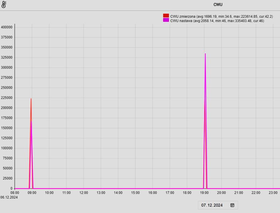Click the 325000 value axis label
Image resolution: width=280 pixels, height=213 pixels.
tap(7, 57)
